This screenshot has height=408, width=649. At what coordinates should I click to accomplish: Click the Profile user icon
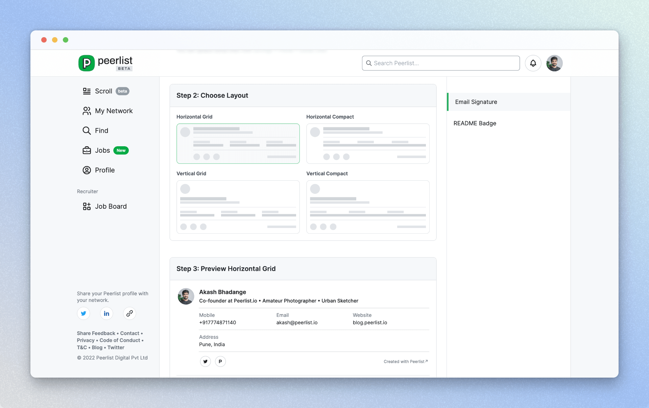point(87,170)
